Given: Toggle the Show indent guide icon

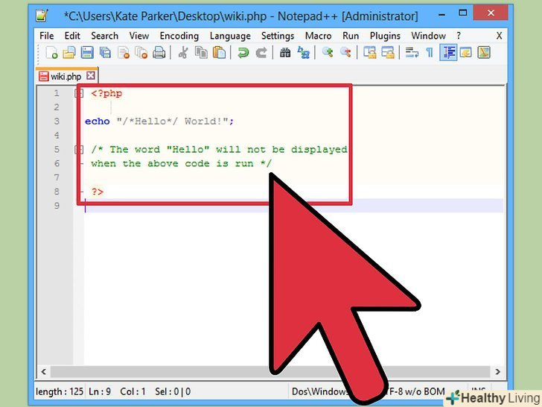Looking at the screenshot, I should click(x=448, y=53).
